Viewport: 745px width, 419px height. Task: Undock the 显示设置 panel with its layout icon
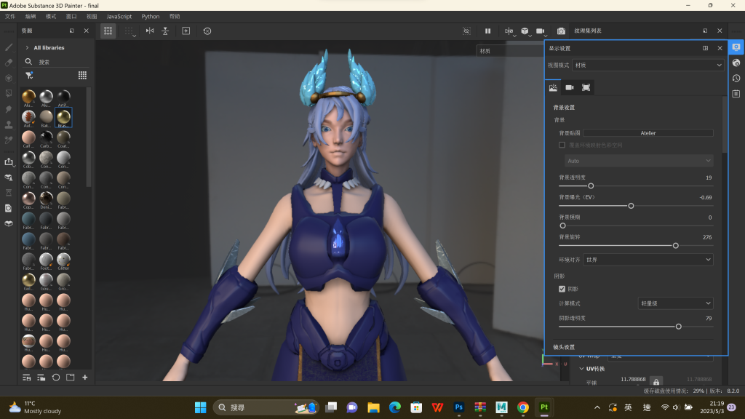(705, 48)
